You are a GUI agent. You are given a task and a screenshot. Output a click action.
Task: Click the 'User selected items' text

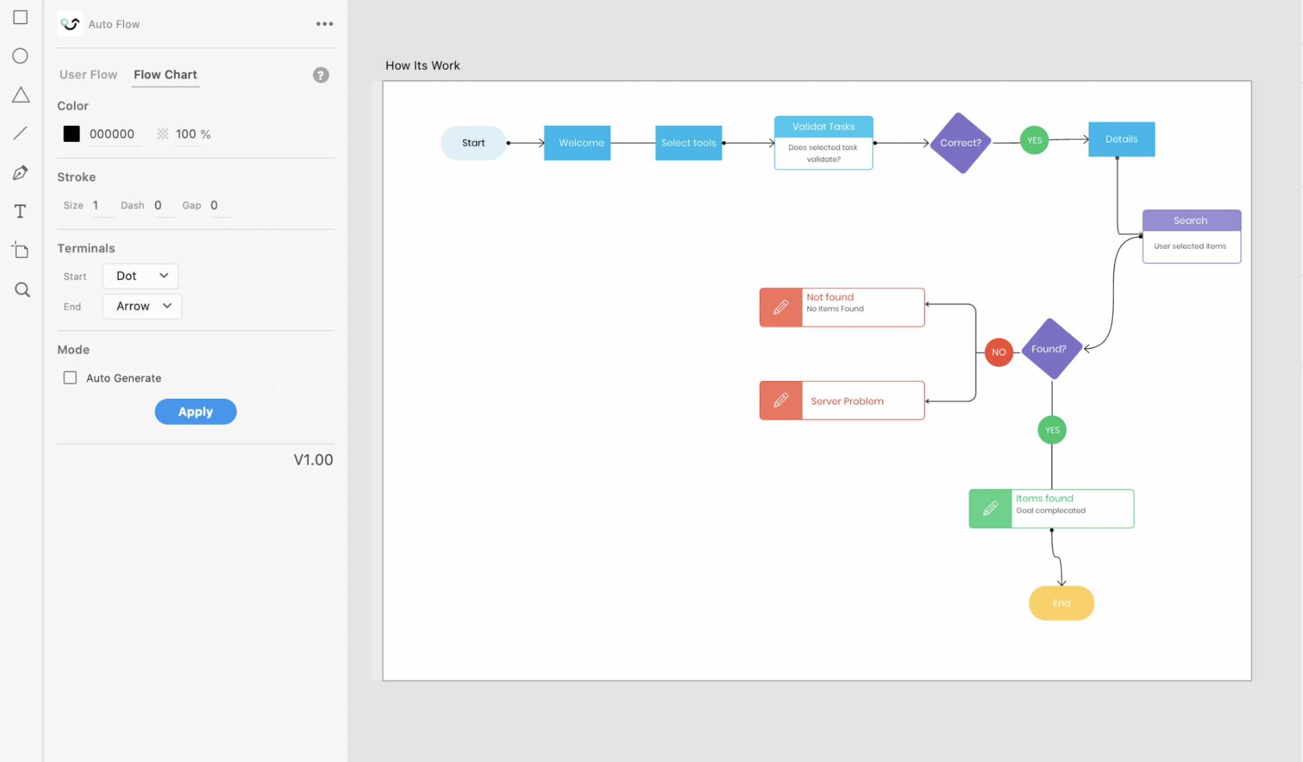pyautogui.click(x=1190, y=246)
